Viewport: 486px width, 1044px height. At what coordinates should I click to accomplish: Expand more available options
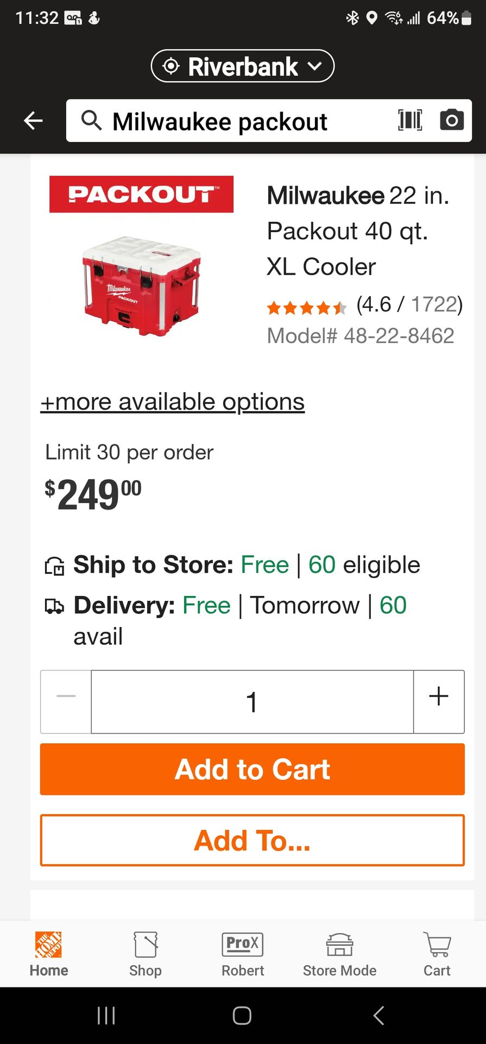pyautogui.click(x=172, y=402)
